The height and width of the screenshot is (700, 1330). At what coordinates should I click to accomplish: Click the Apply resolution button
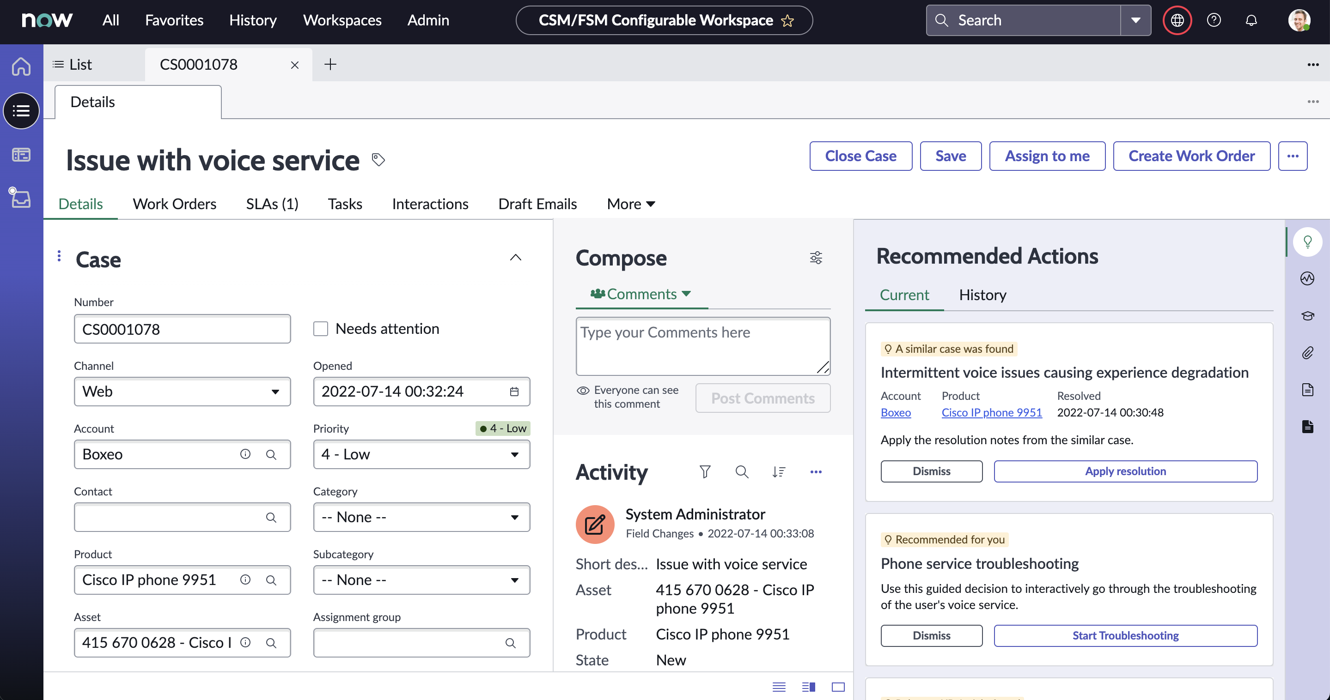(x=1126, y=471)
